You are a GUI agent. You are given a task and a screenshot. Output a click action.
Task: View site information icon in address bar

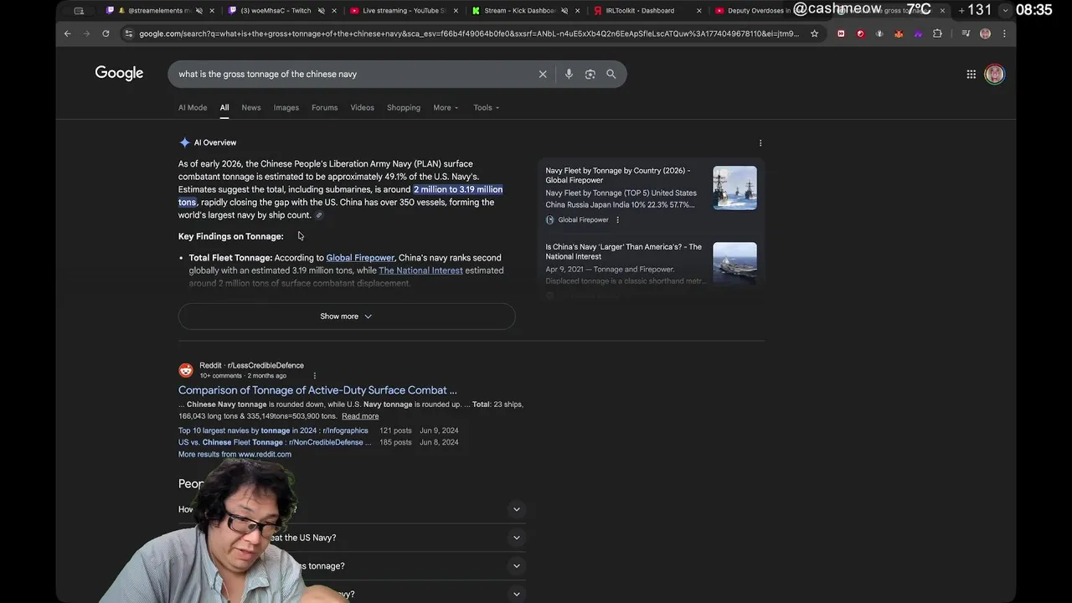coord(128,33)
